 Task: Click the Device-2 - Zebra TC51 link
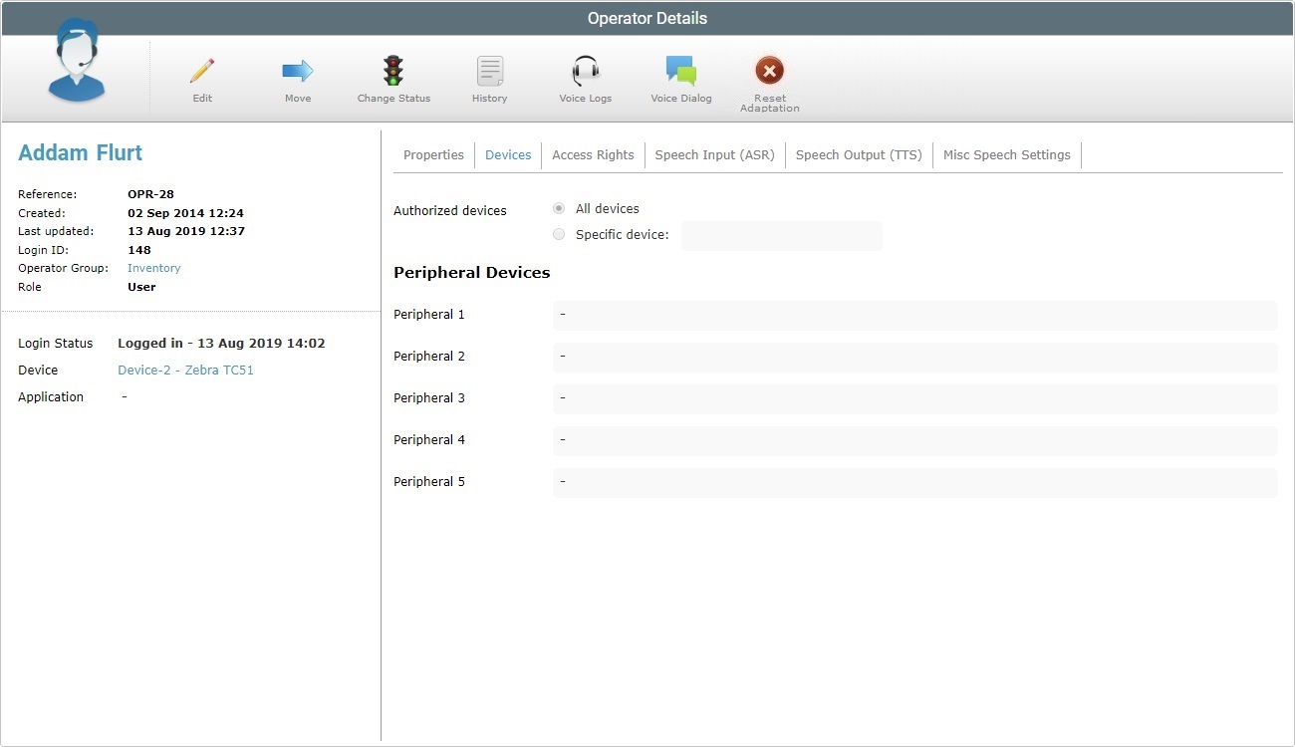185,370
